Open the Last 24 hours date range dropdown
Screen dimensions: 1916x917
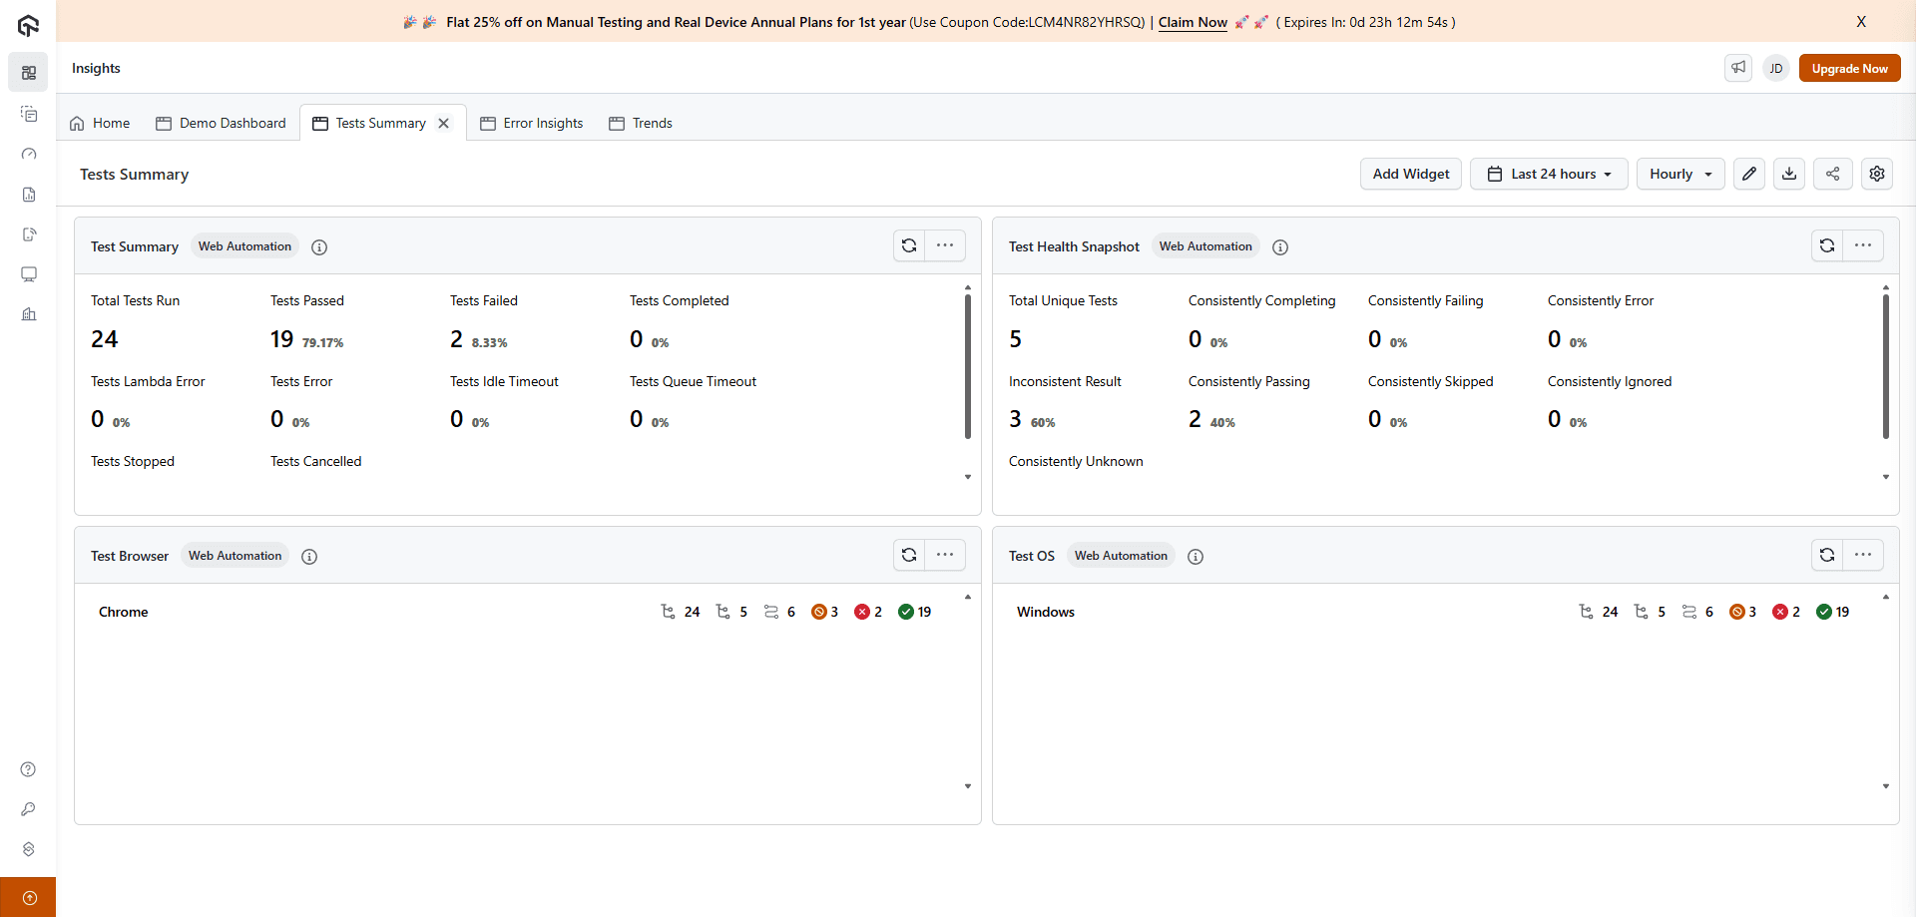click(1549, 174)
